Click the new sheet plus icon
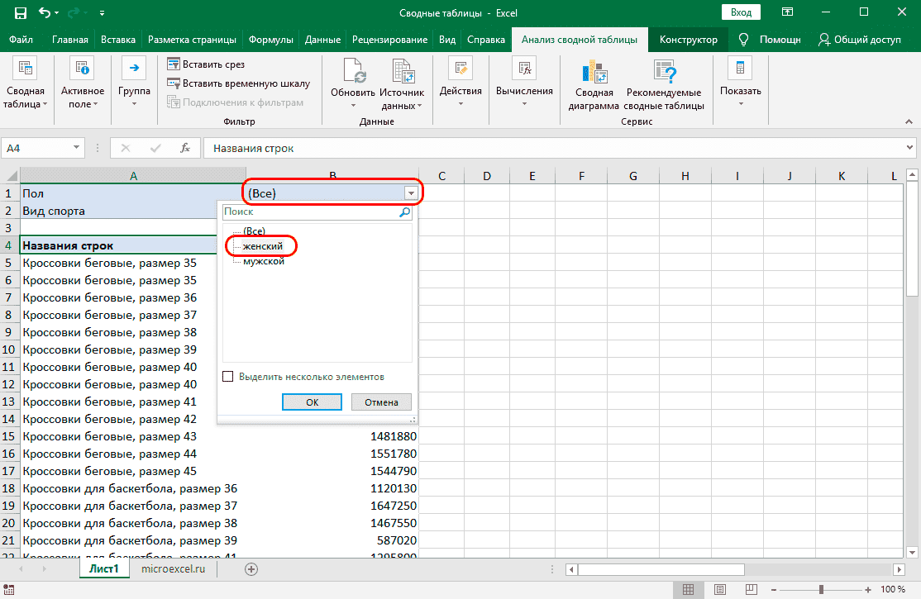921x599 pixels. (252, 568)
